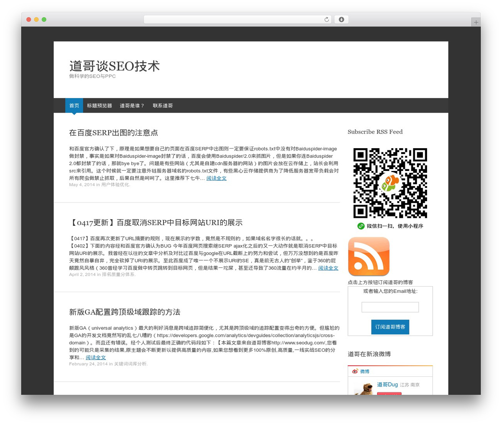Viewport: 502px width, 425px height.
Task: Click the date February 24, 2014
Action: point(88,364)
